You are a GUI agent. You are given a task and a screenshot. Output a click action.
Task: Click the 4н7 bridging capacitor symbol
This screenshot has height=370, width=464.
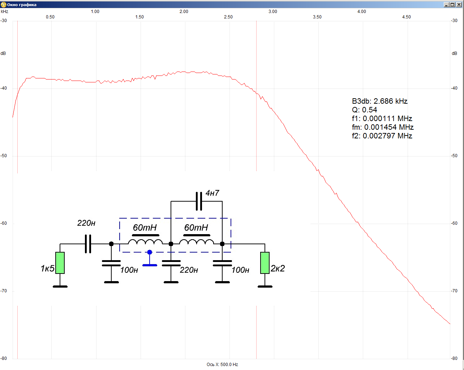click(x=199, y=201)
